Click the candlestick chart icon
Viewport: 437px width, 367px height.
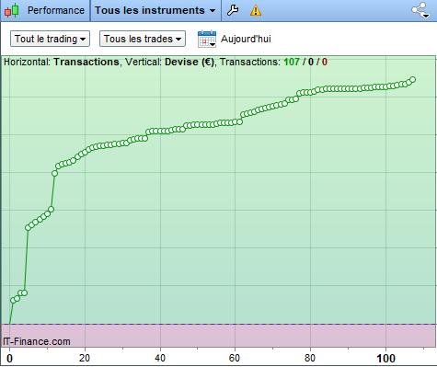12,10
